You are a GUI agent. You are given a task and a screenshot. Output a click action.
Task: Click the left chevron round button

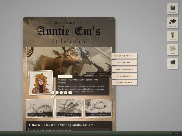[53, 97]
